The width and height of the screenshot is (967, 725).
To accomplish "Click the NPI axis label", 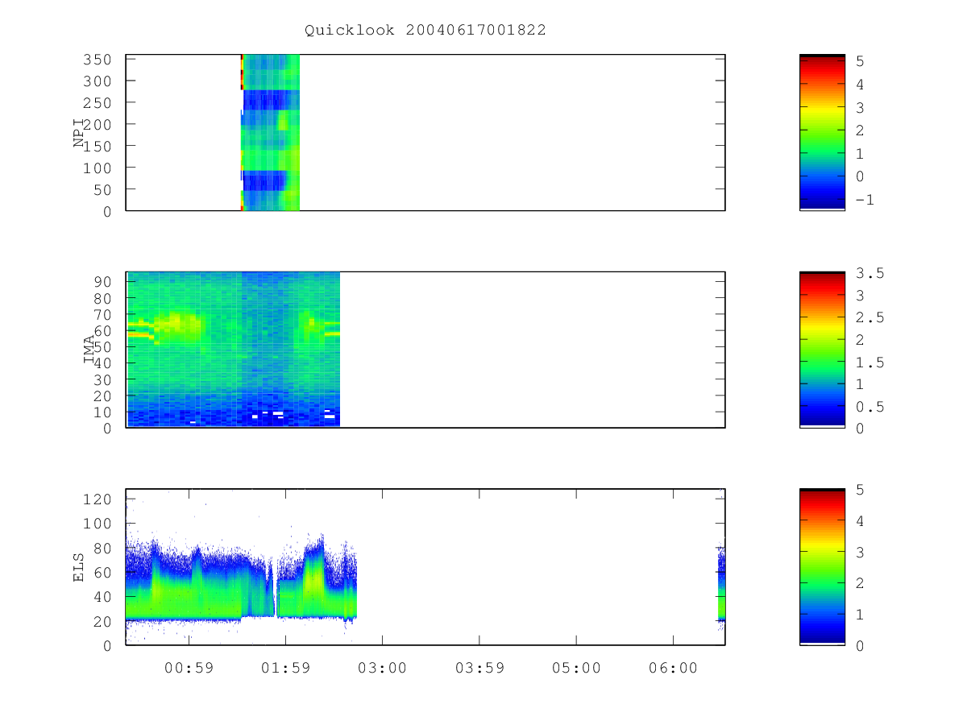I will pos(79,134).
